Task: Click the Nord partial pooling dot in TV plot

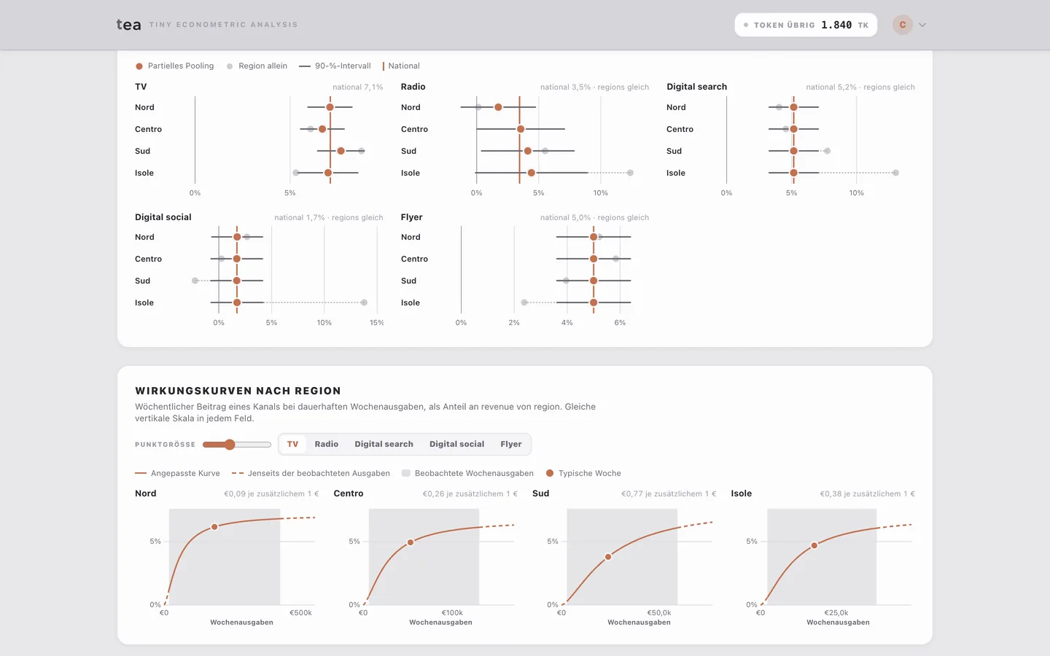Action: coord(330,107)
